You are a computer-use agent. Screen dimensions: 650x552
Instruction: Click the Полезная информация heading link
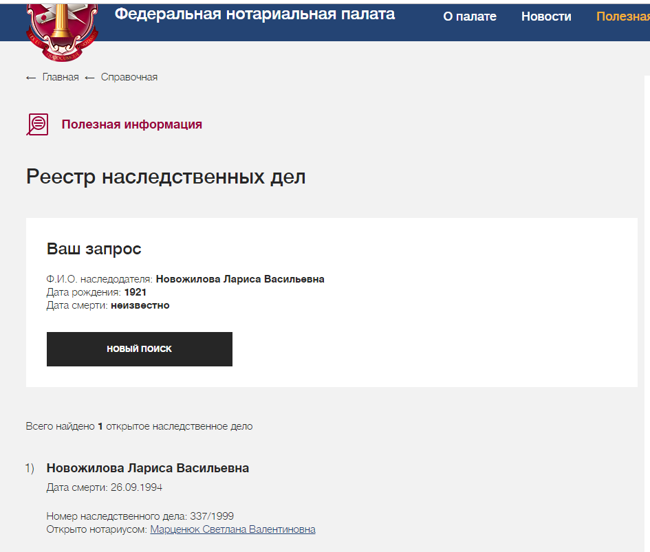[131, 124]
